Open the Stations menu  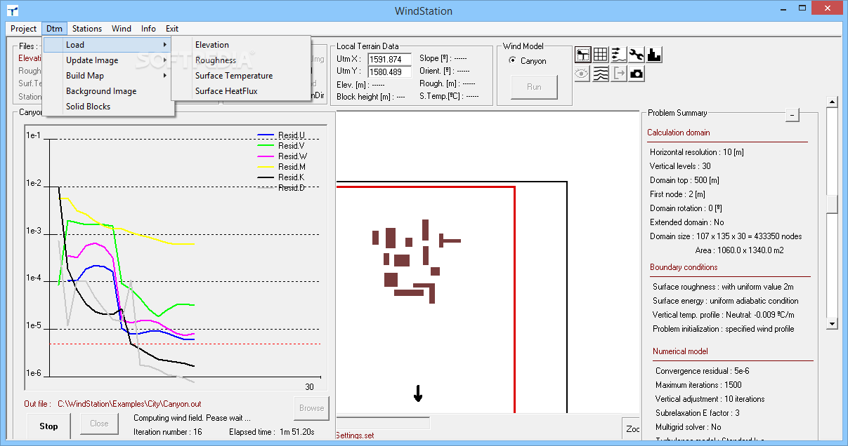[x=87, y=29]
